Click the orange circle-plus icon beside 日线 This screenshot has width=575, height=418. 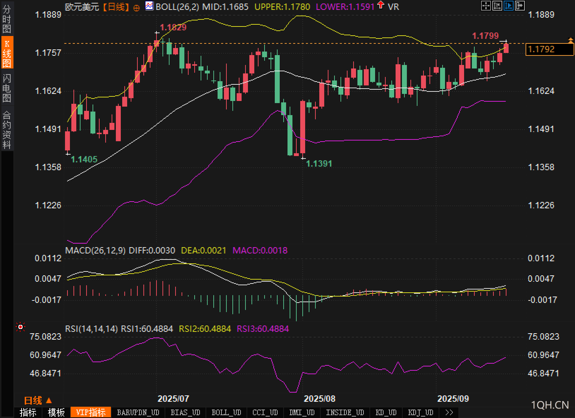pyautogui.click(x=136, y=8)
